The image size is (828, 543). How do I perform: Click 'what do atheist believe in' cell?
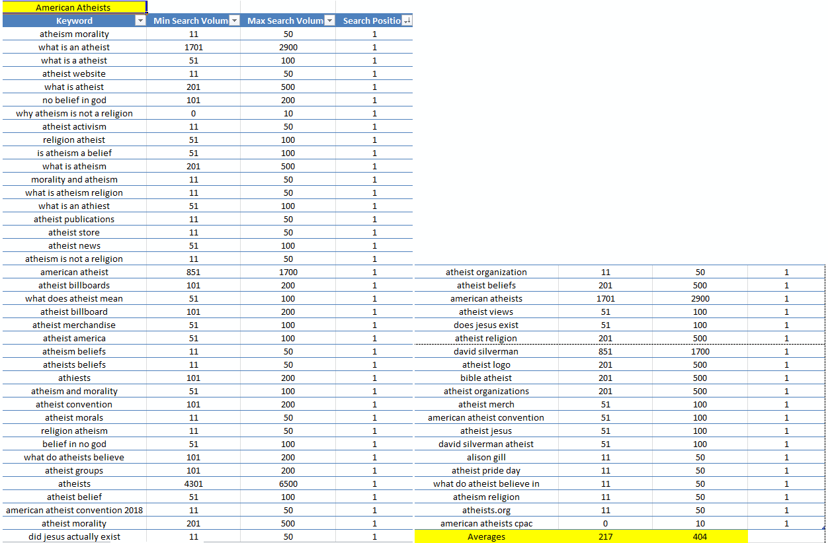[486, 483]
